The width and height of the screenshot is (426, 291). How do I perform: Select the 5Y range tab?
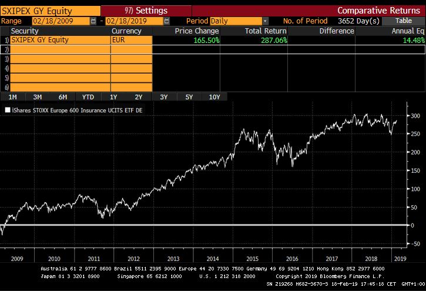click(x=189, y=97)
